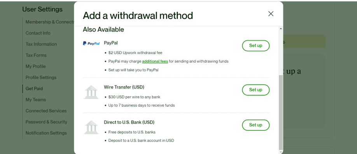This screenshot has width=357, height=154.
Task: Select Get Paid in sidebar
Action: click(x=34, y=89)
